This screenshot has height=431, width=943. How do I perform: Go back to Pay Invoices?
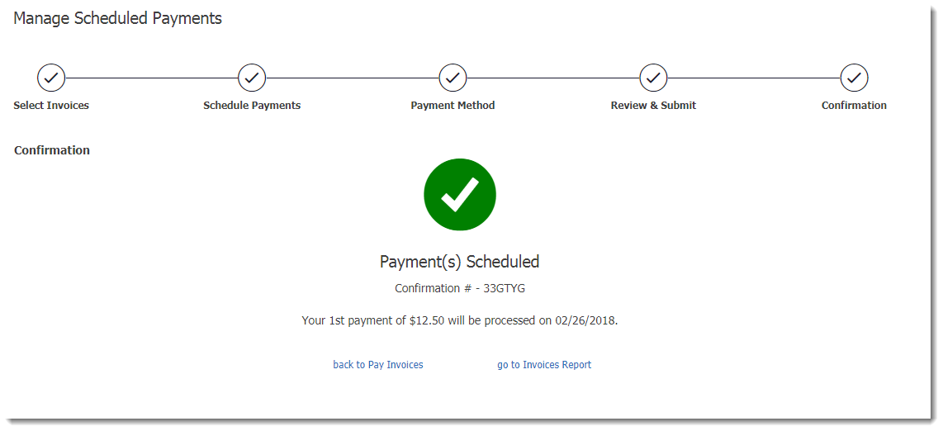pyautogui.click(x=378, y=364)
